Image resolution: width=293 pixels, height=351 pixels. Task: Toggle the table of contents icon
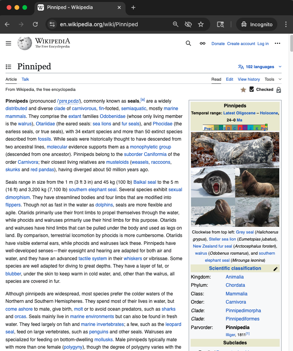point(9,67)
